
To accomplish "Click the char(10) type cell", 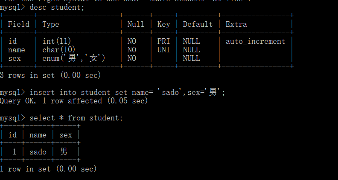I will coord(59,50).
